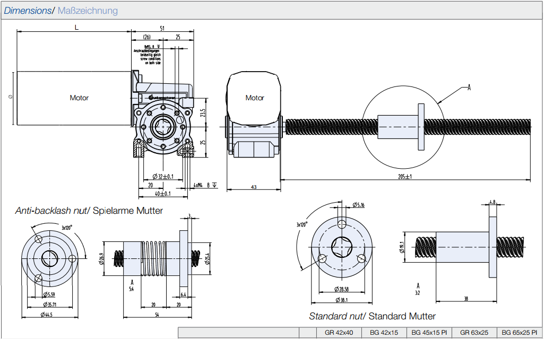Click the Dimensions/ Maßzeichnung heading
The image size is (544, 339).
(61, 11)
